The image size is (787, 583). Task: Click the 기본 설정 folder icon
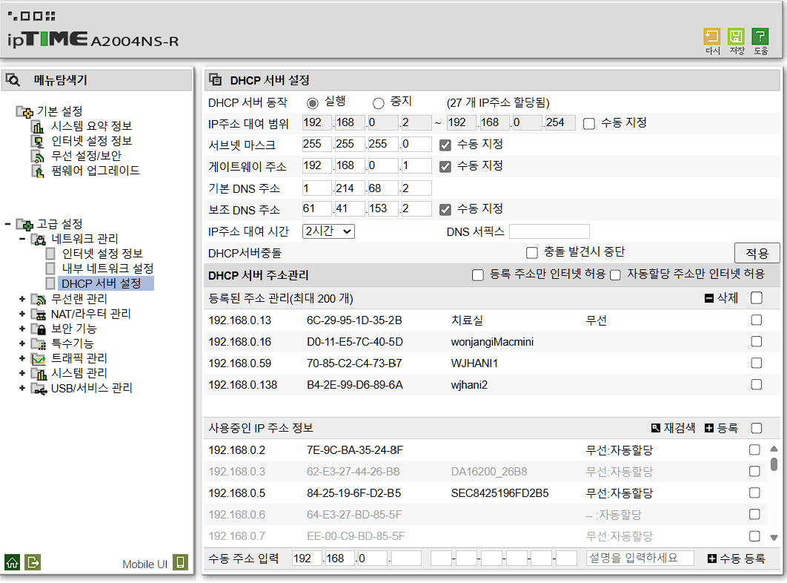24,111
